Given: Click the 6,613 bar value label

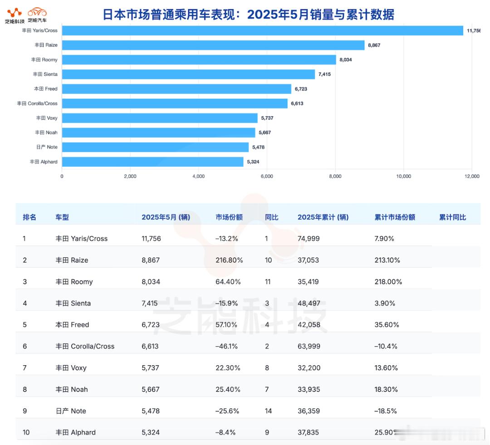Looking at the screenshot, I should 297,103.
